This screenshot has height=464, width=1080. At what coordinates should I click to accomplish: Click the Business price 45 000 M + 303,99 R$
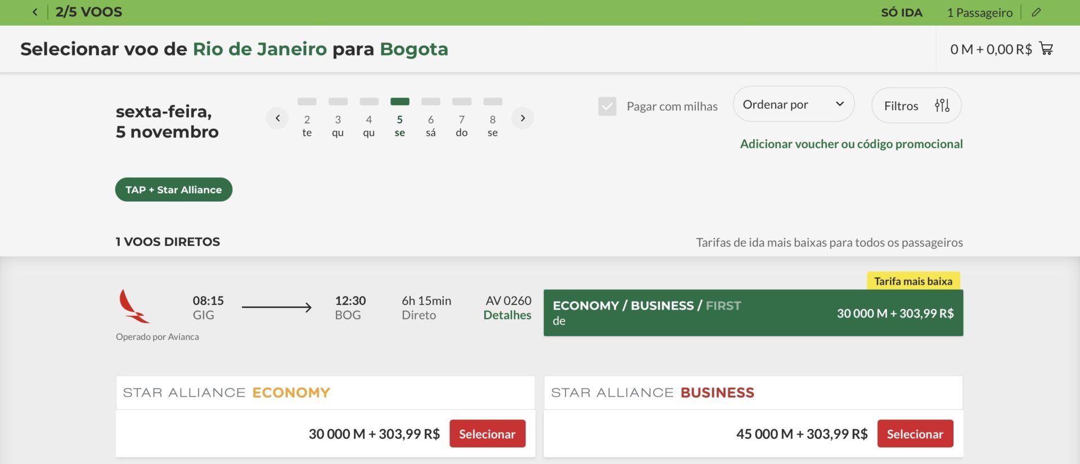(x=802, y=434)
